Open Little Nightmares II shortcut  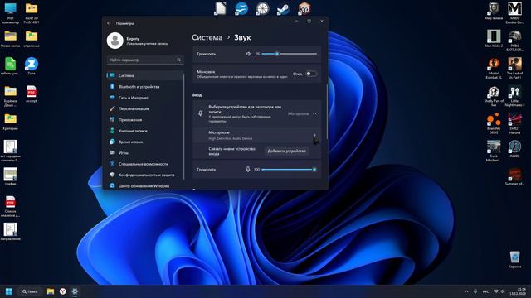point(514,96)
